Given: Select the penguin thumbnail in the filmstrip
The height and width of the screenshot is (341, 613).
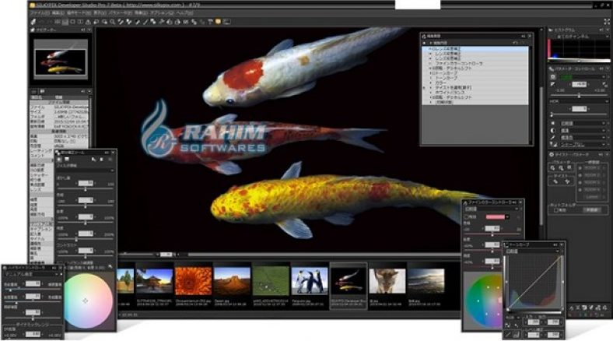Looking at the screenshot, I should pyautogui.click(x=309, y=280).
